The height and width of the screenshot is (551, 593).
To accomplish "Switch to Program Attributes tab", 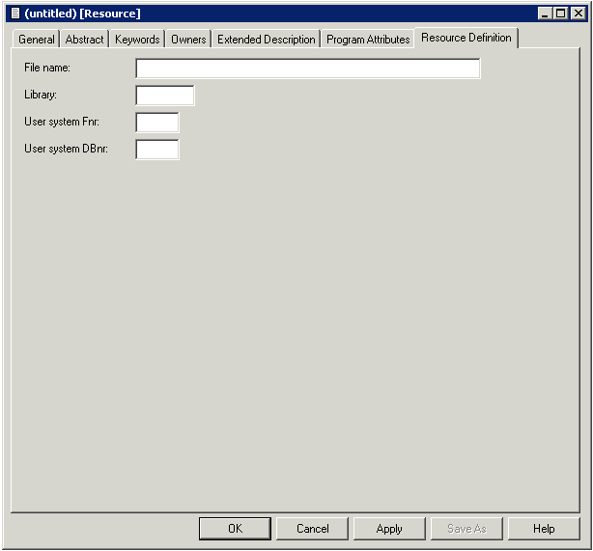I will point(368,40).
